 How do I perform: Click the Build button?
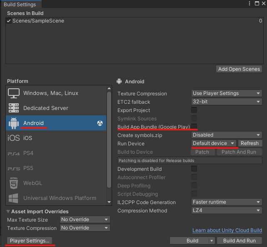click(x=190, y=241)
